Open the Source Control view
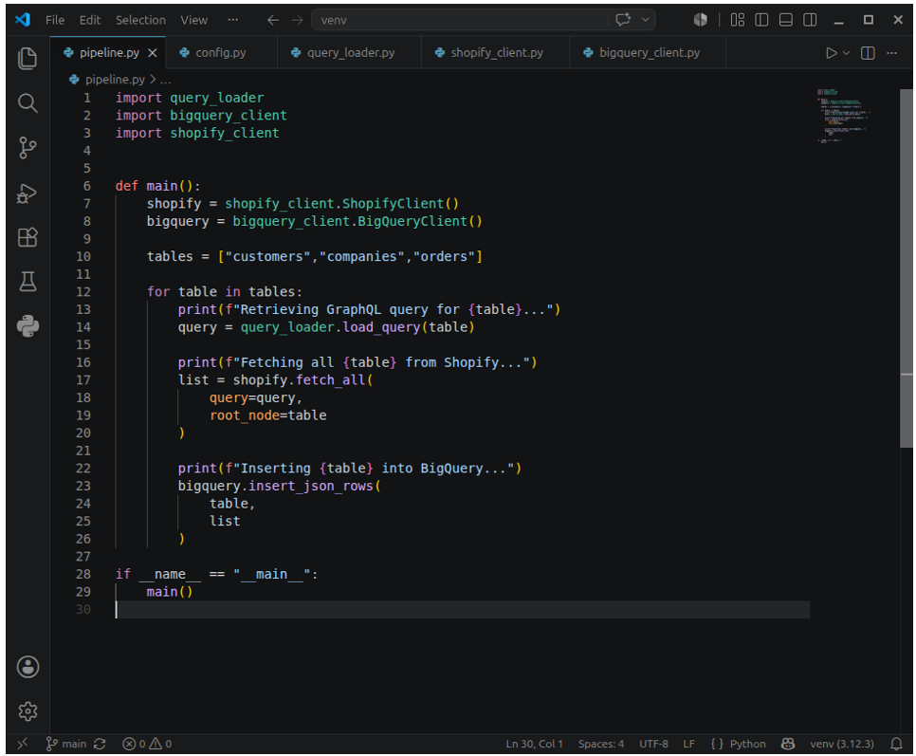916x756 pixels. [x=27, y=148]
